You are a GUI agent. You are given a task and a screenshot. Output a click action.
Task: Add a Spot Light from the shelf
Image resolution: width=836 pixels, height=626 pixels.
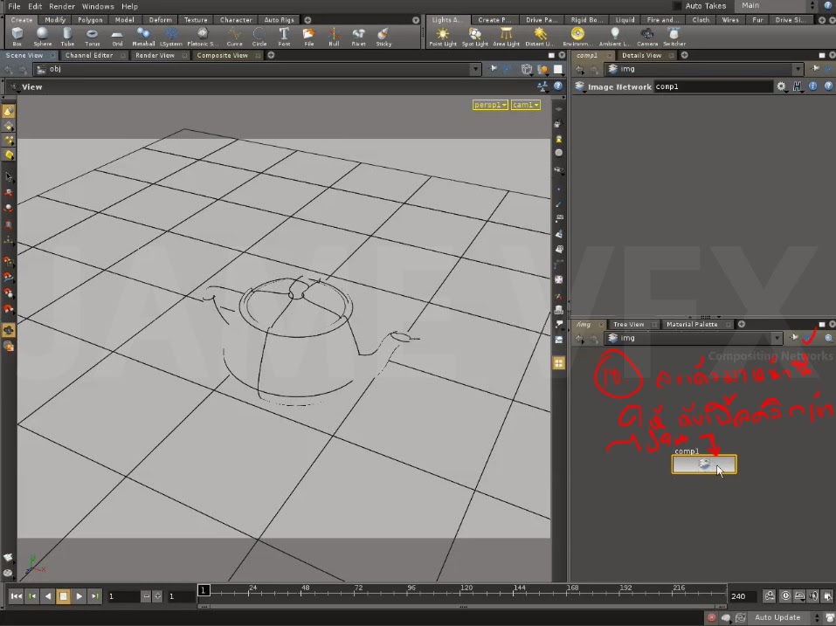pyautogui.click(x=474, y=37)
